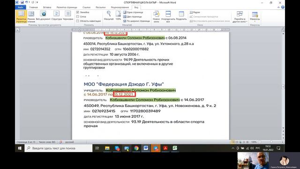Set zoom to 100% in ribbon
Screen dimensions: 300x169
118,15
